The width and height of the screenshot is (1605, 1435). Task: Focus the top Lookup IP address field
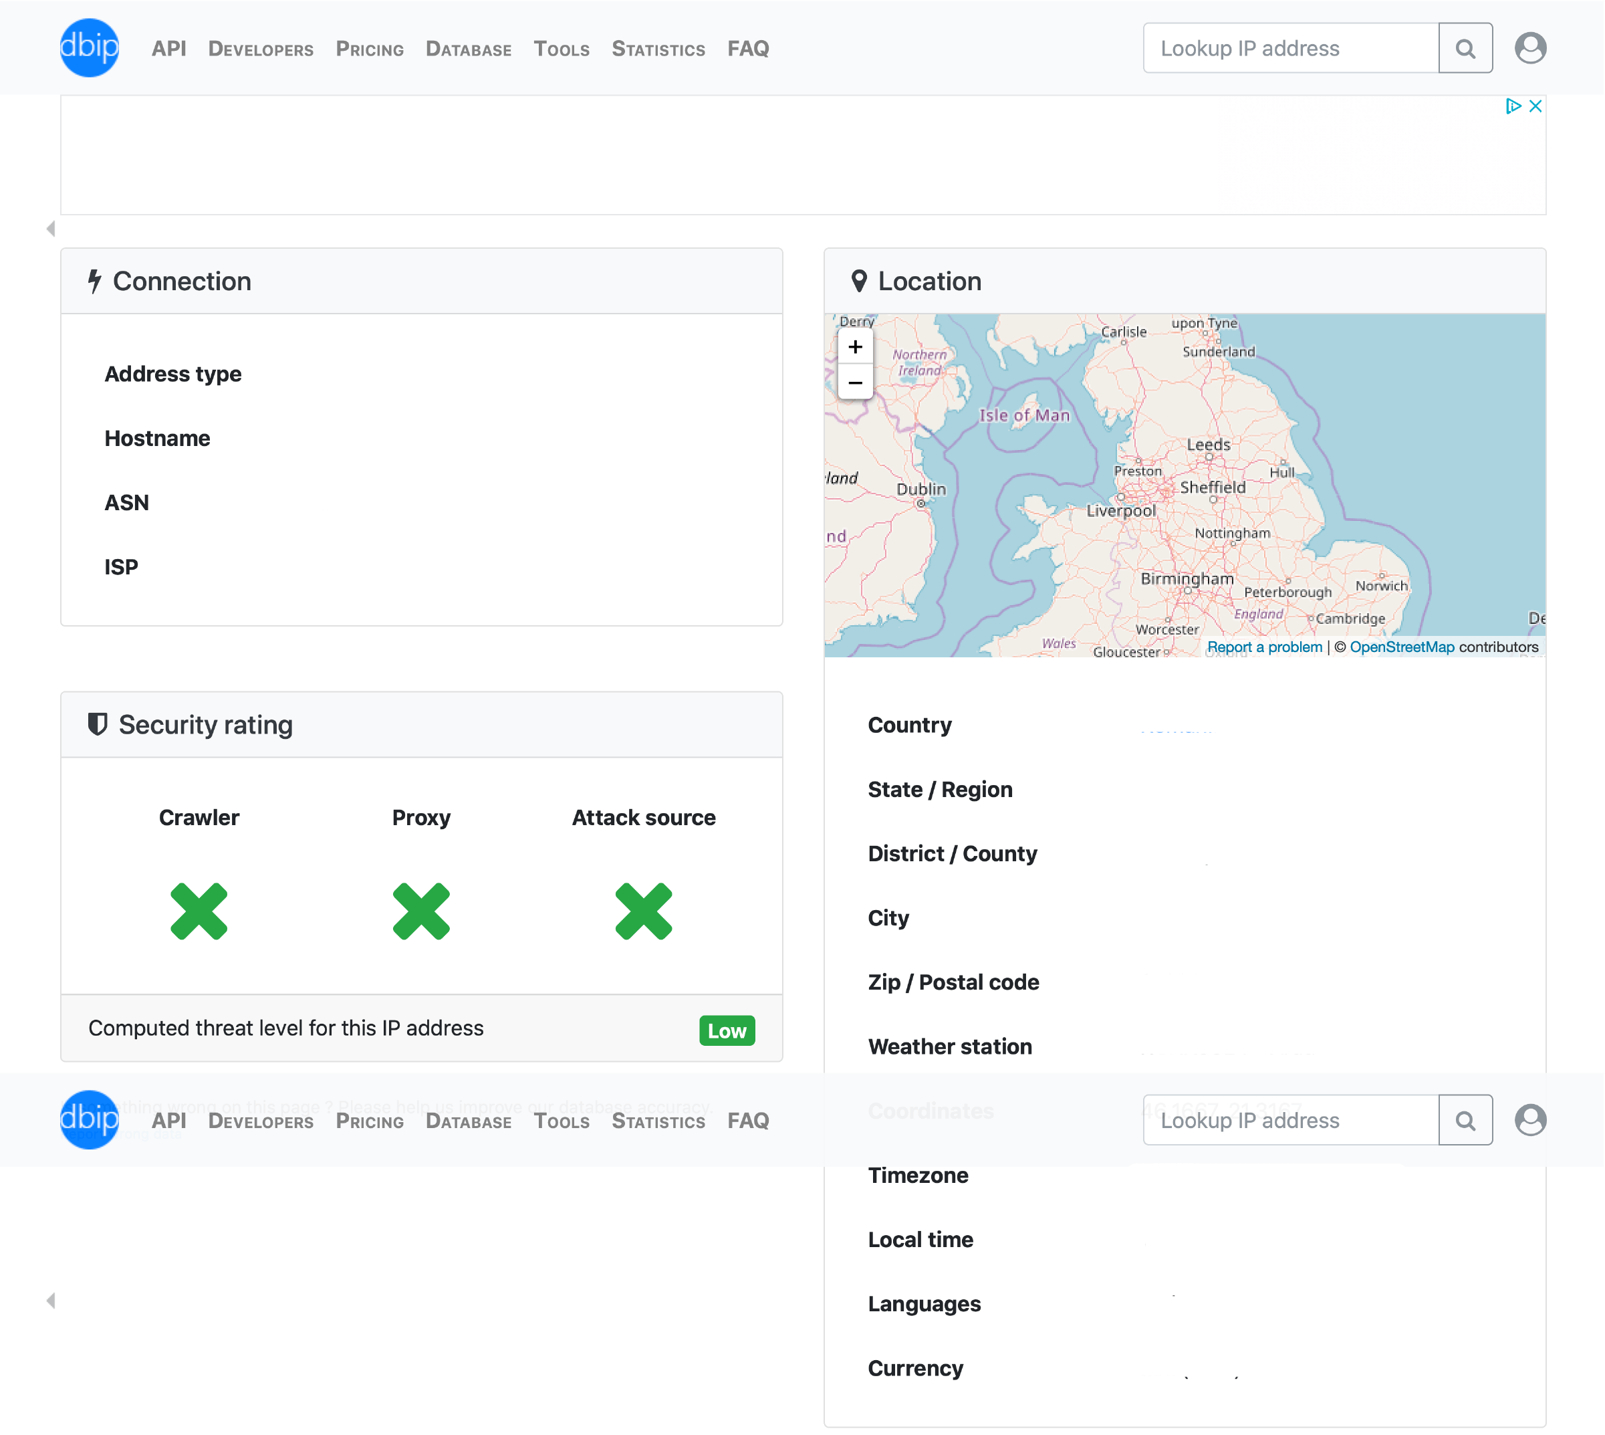pos(1290,48)
